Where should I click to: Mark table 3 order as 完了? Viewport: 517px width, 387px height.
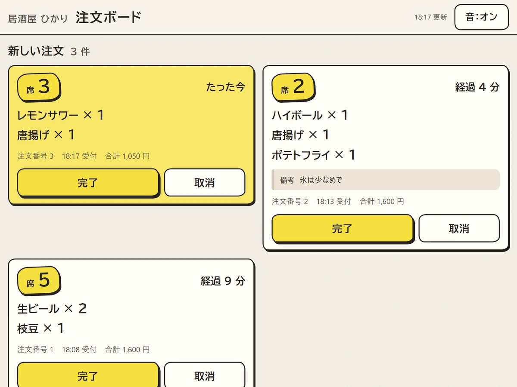[x=88, y=183]
